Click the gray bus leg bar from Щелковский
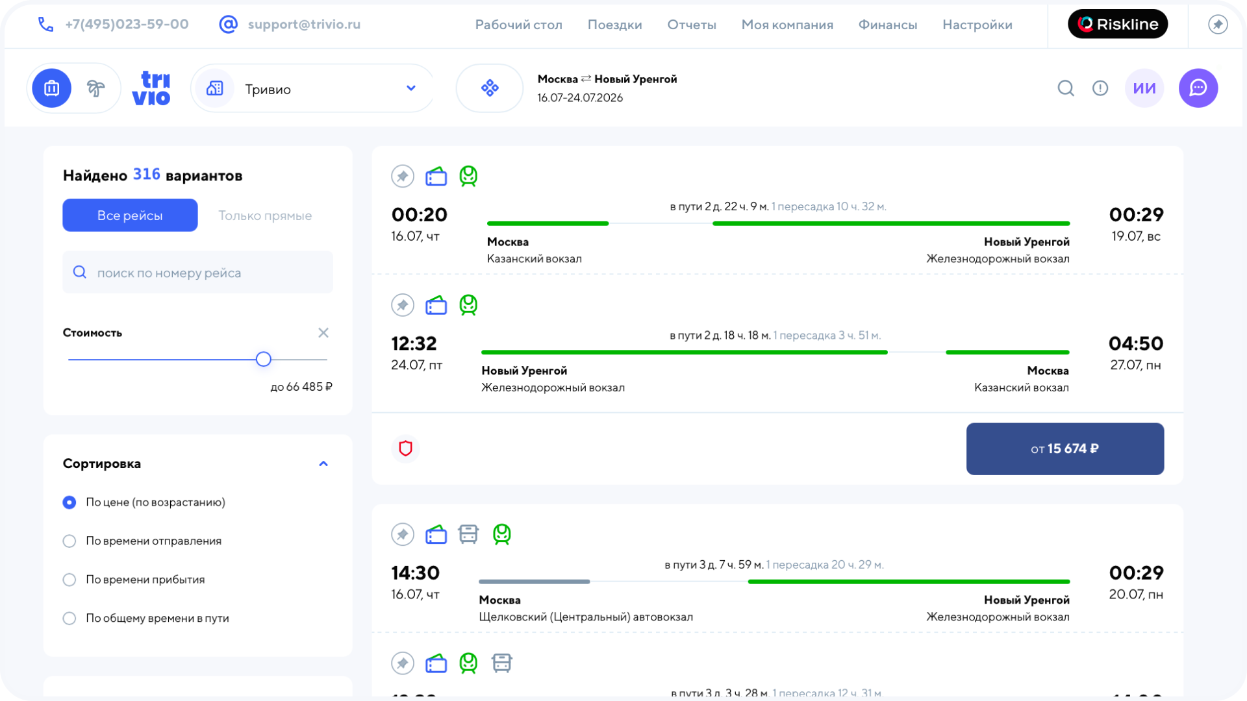The height and width of the screenshot is (701, 1247). point(535,582)
